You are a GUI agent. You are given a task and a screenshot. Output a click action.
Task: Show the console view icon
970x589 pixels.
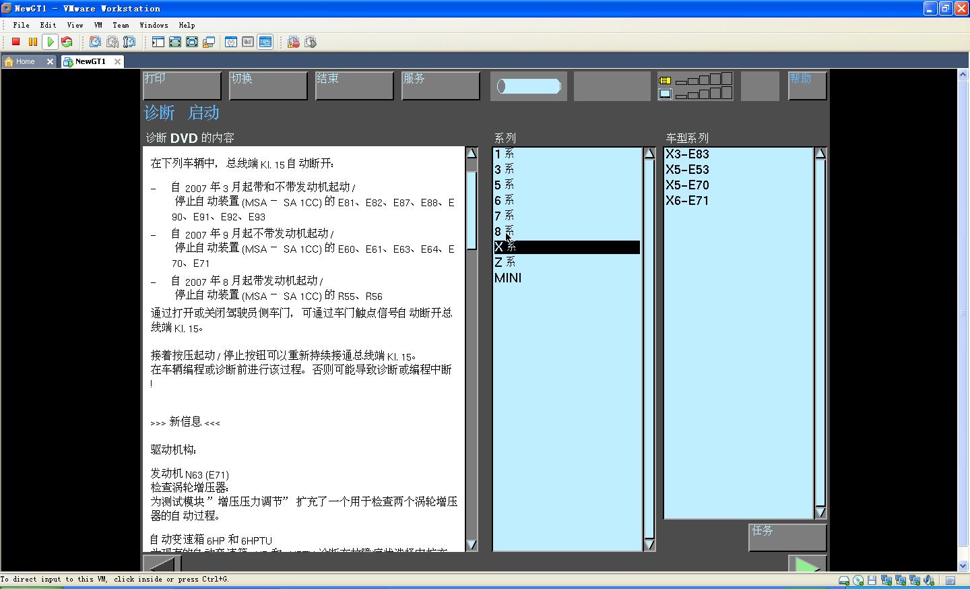265,42
